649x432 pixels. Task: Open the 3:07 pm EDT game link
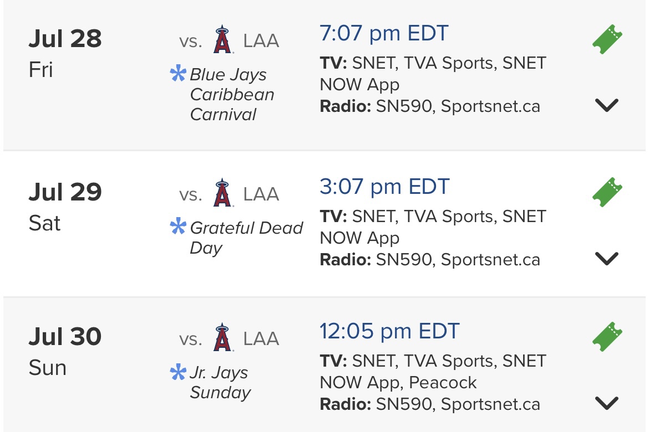(384, 187)
